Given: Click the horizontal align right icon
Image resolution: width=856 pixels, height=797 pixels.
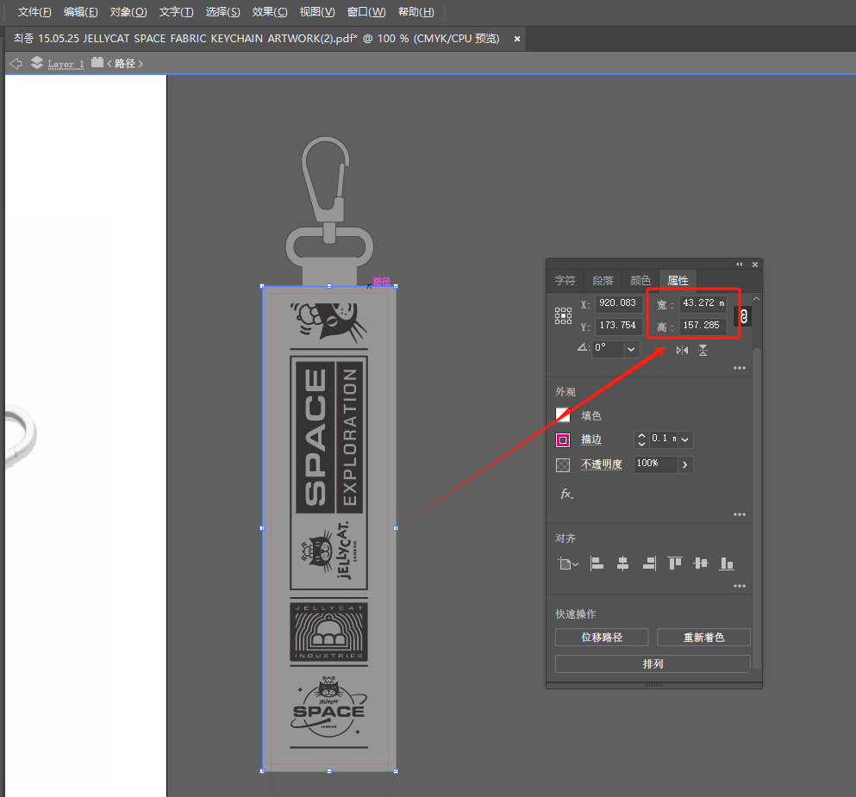Looking at the screenshot, I should point(649,564).
